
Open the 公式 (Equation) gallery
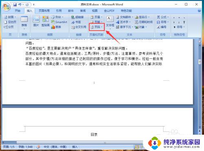[x=163, y=17]
